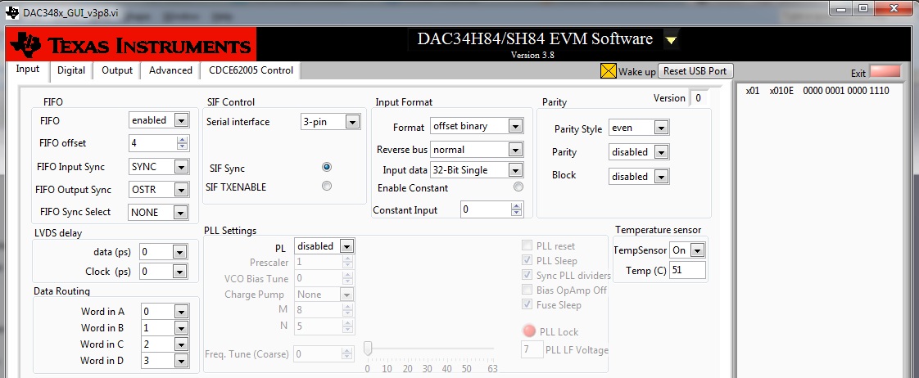Click the VCO Bias Tune value field
919x378 pixels.
click(319, 278)
